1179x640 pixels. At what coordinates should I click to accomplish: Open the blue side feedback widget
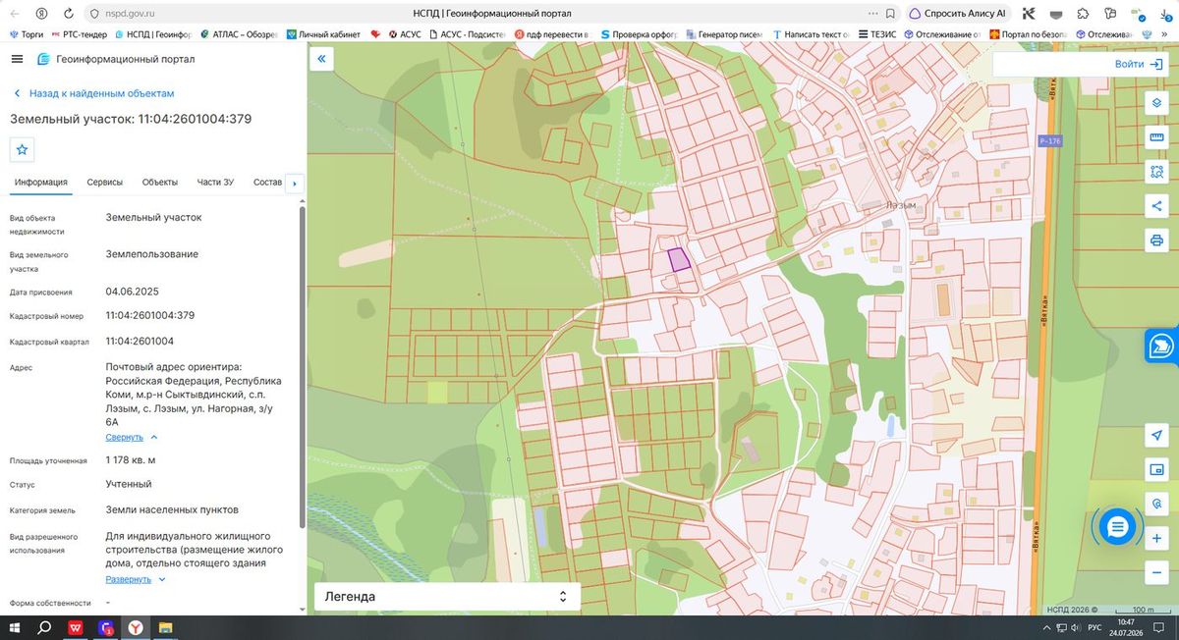pyautogui.click(x=1162, y=346)
